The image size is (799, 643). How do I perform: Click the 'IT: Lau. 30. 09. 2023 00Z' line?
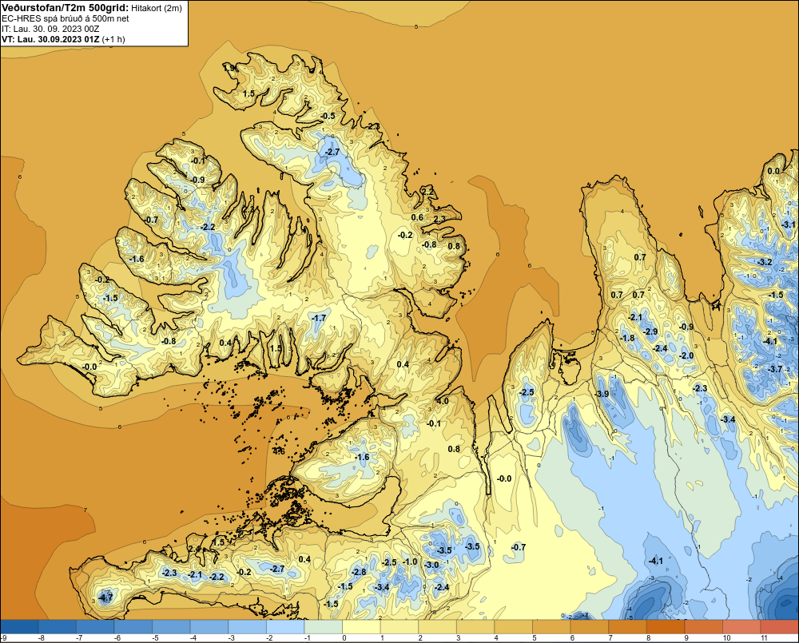[50, 29]
